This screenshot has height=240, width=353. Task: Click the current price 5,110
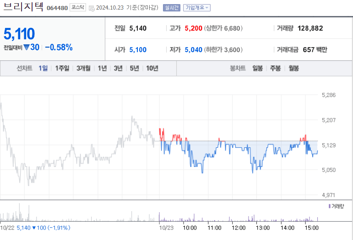pos(19,34)
